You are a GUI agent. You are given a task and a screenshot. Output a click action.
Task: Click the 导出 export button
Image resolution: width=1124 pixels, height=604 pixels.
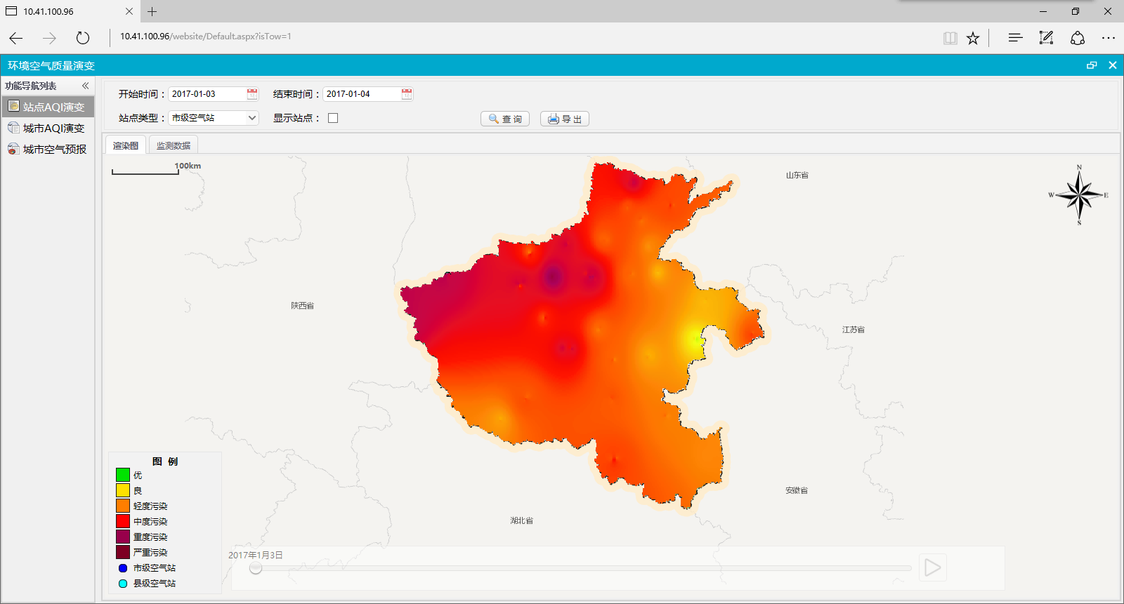point(565,119)
